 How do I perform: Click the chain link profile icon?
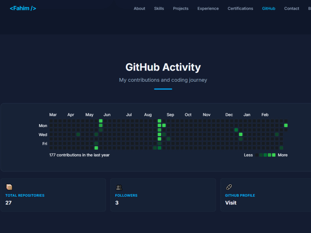click(x=229, y=187)
